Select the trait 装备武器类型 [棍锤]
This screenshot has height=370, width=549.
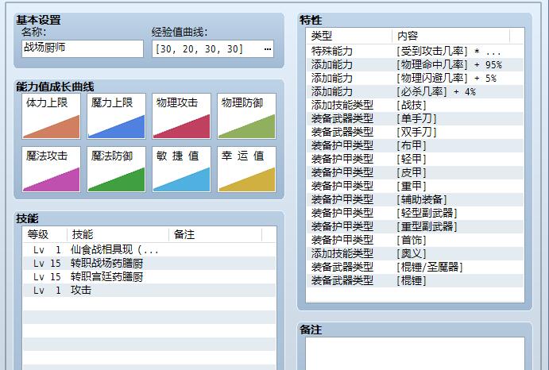pos(415,280)
